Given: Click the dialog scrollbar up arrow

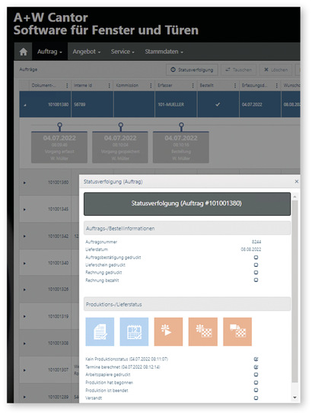Looking at the screenshot, I should tap(294, 197).
